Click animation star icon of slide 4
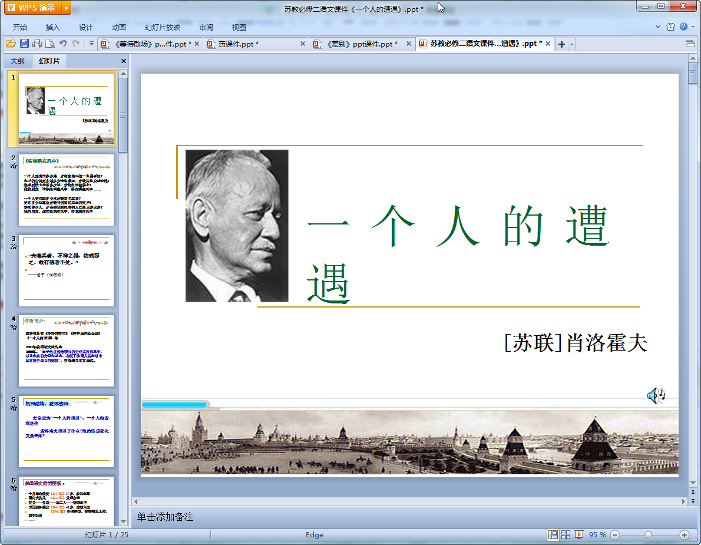 14,327
